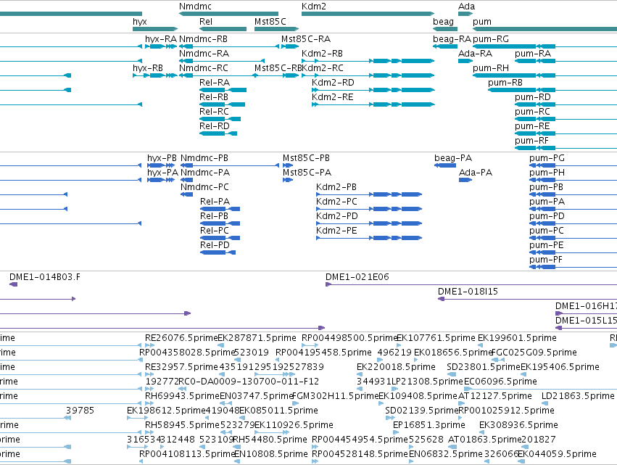This screenshot has width=617, height=465.
Task: Select transcript hyx-RB
Action: pyautogui.click(x=148, y=68)
